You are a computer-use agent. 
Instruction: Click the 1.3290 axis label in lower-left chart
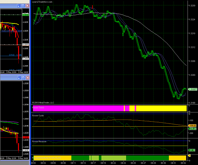pyautogui.click(x=26, y=105)
